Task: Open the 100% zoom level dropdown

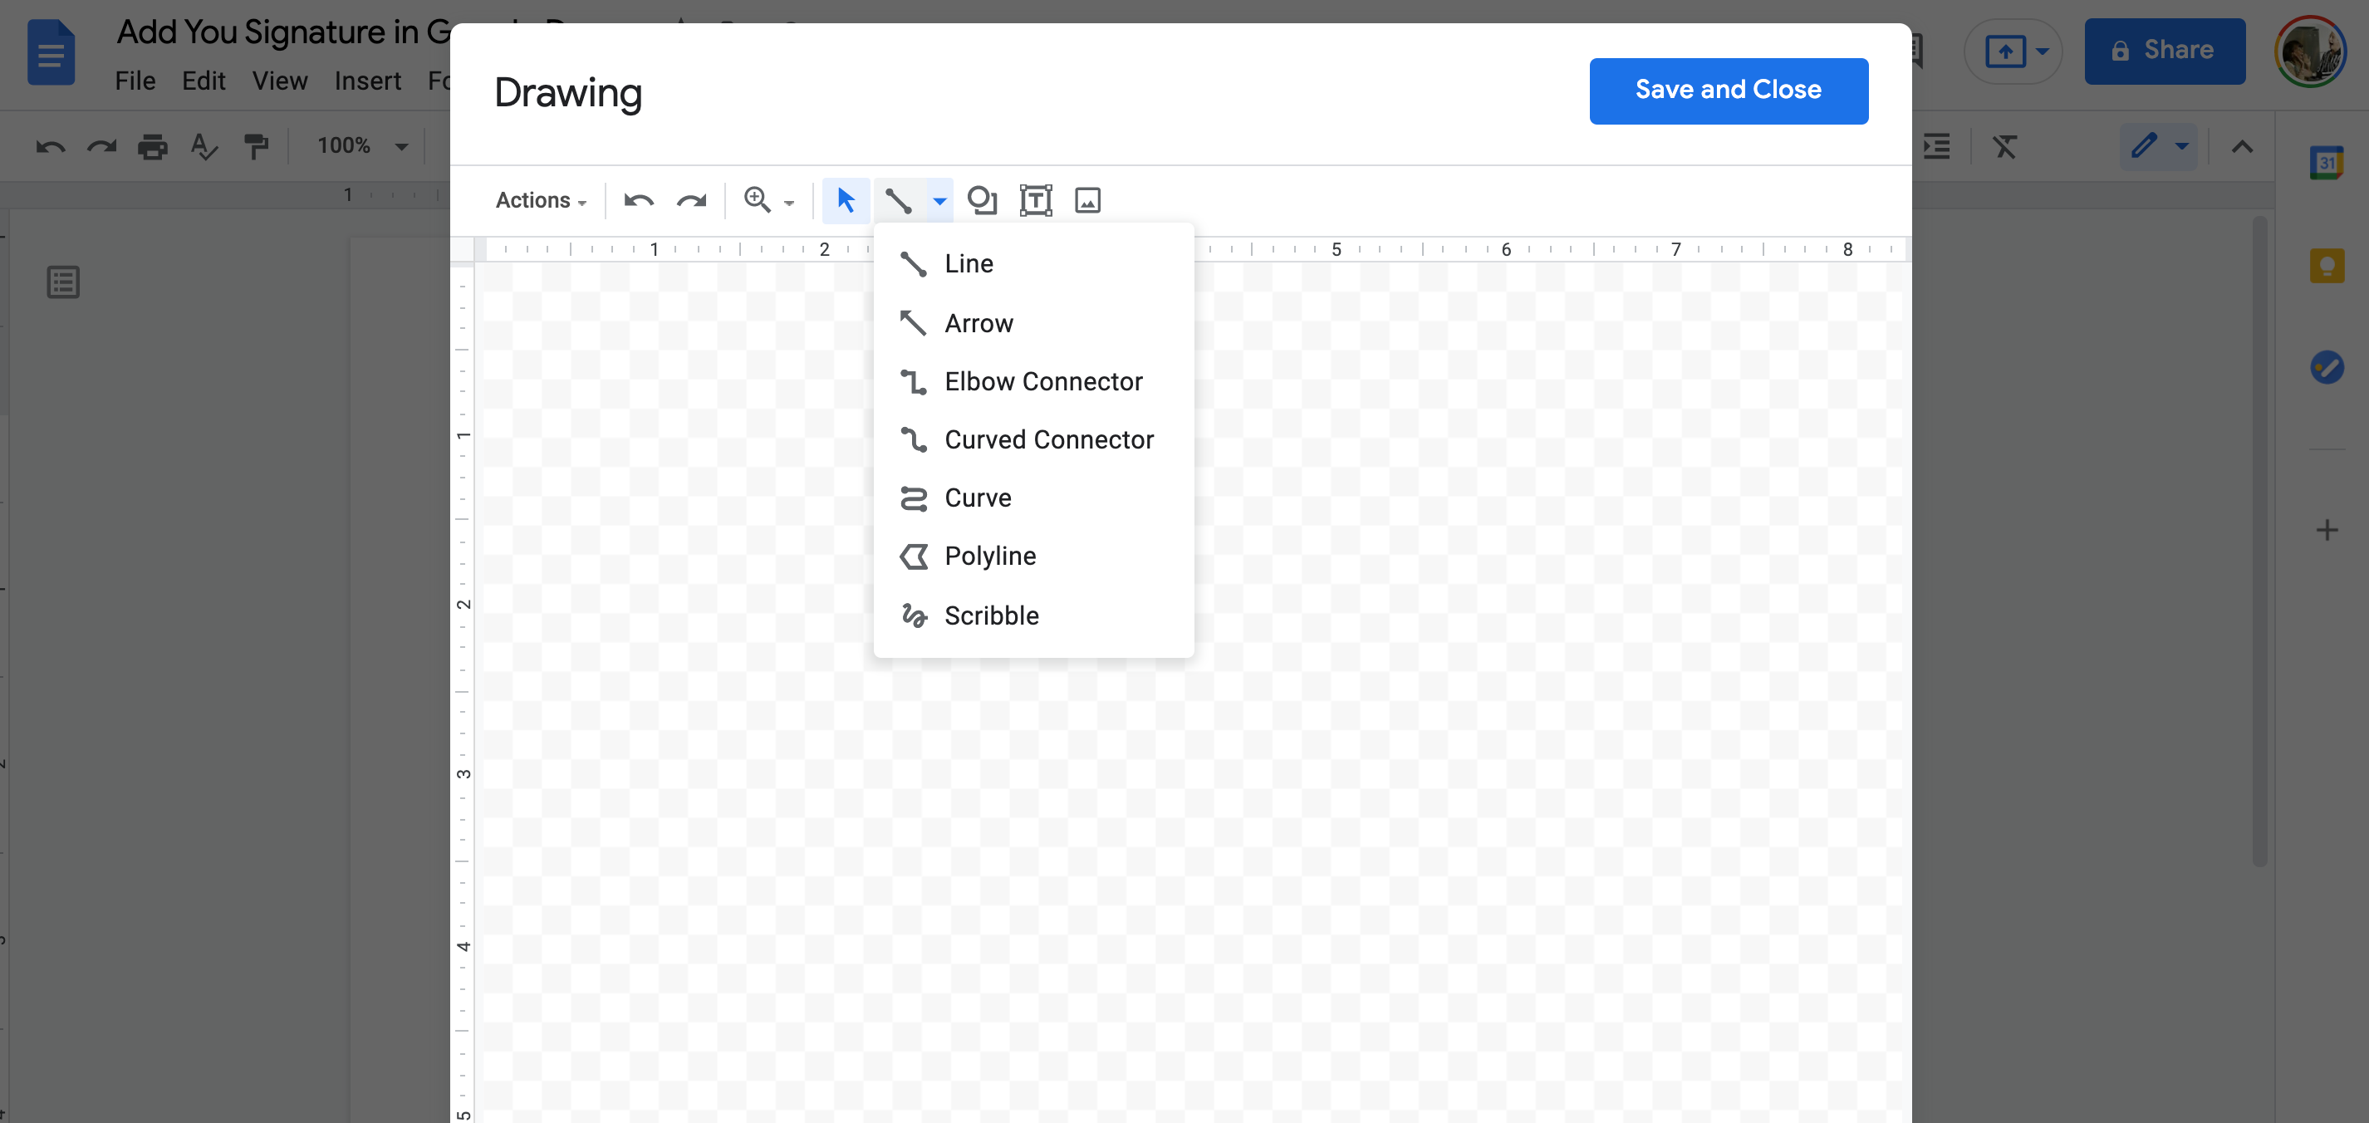Action: [360, 145]
